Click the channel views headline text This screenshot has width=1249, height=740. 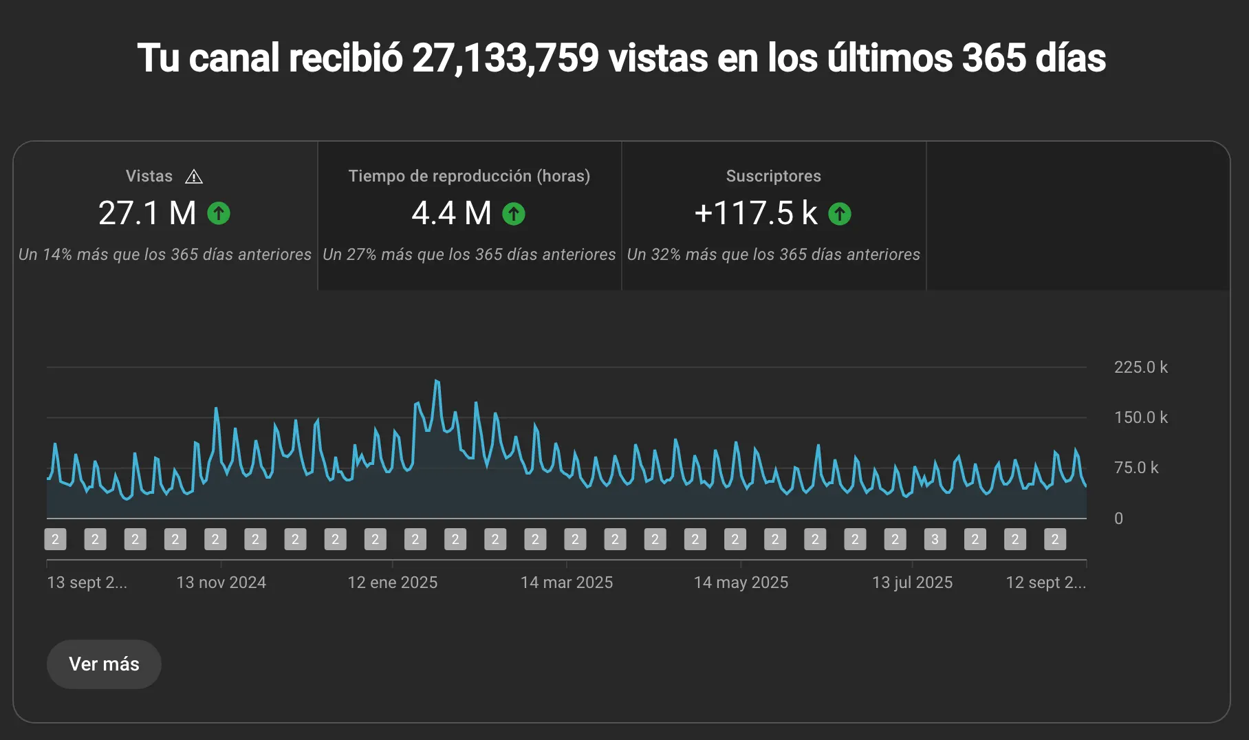pos(621,58)
